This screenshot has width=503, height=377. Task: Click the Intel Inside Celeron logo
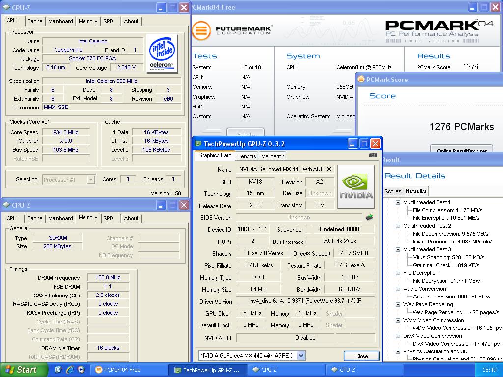point(162,53)
